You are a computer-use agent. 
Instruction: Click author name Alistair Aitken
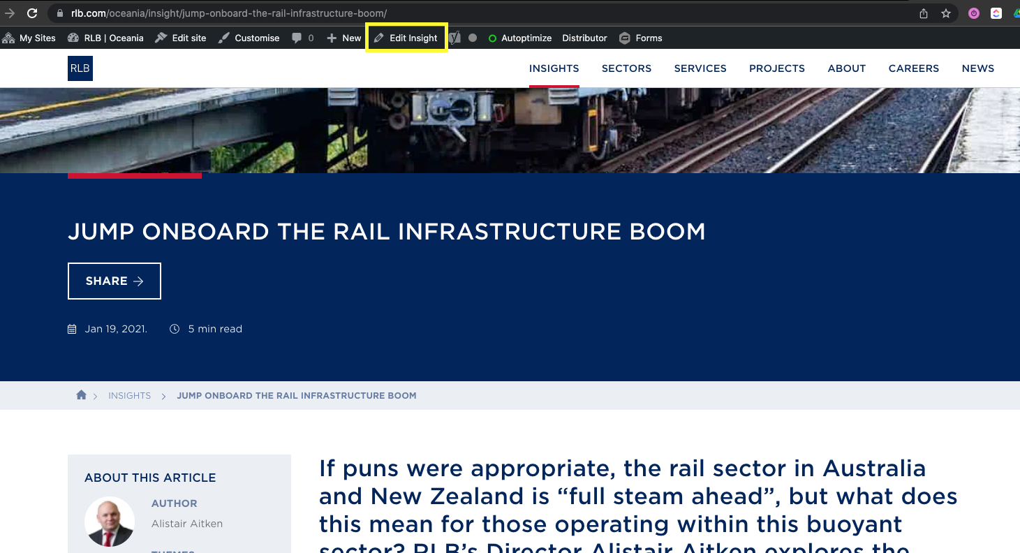point(187,524)
